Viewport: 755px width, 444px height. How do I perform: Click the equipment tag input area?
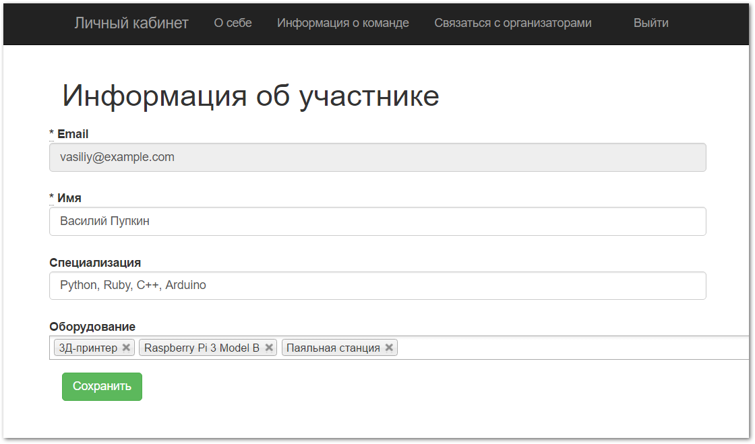539,346
